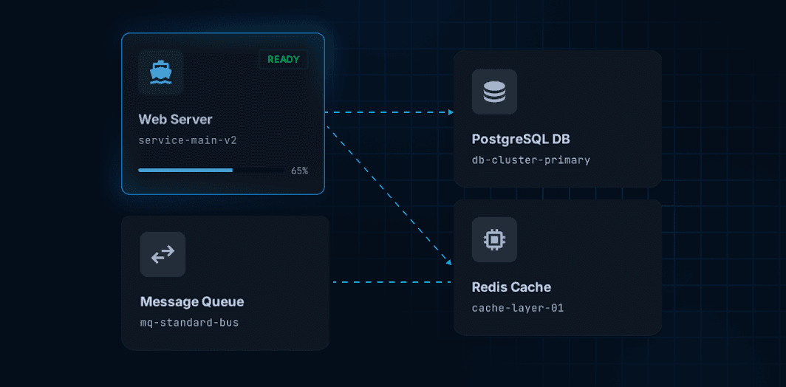Click the database stack icon on PostgreSQL card
This screenshot has width=786, height=387.
[494, 92]
